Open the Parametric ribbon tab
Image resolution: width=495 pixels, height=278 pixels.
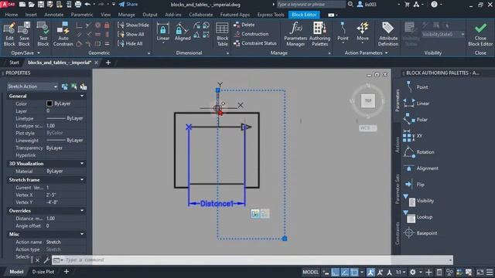coord(82,15)
